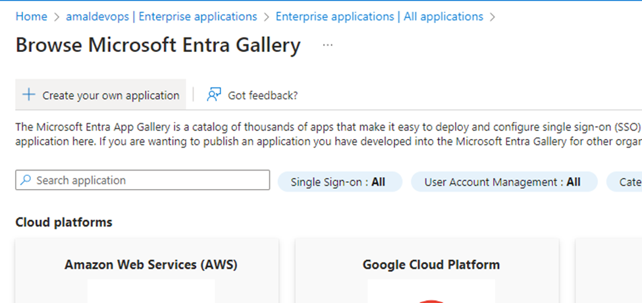Click the feedback person icon
642x303 pixels.
[214, 95]
